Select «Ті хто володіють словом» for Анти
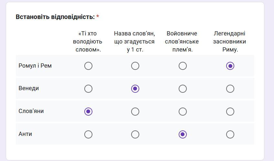Viewport: 274px width, 161px height. tap(88, 134)
